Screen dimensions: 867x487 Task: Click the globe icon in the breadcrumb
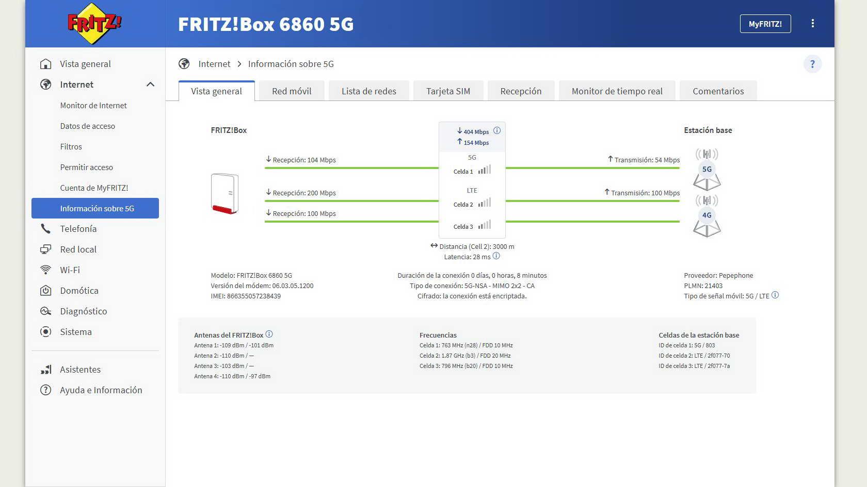184,64
